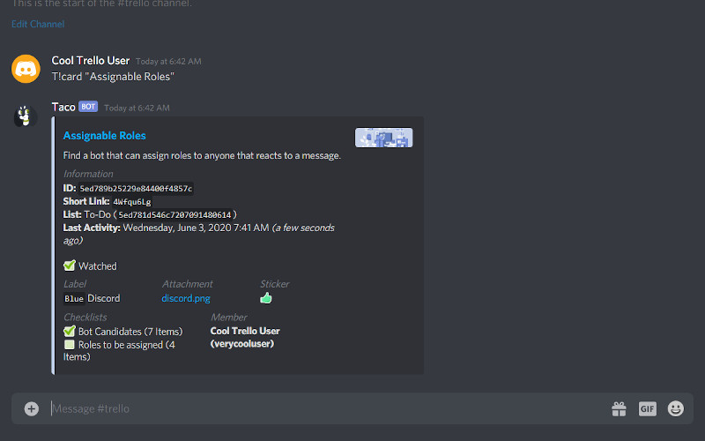Click the card ID code text
Viewport: 705px width, 441px height.
136,189
